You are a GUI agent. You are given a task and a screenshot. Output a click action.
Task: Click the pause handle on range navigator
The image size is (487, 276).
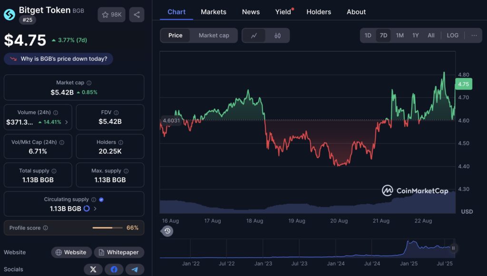coord(453,248)
